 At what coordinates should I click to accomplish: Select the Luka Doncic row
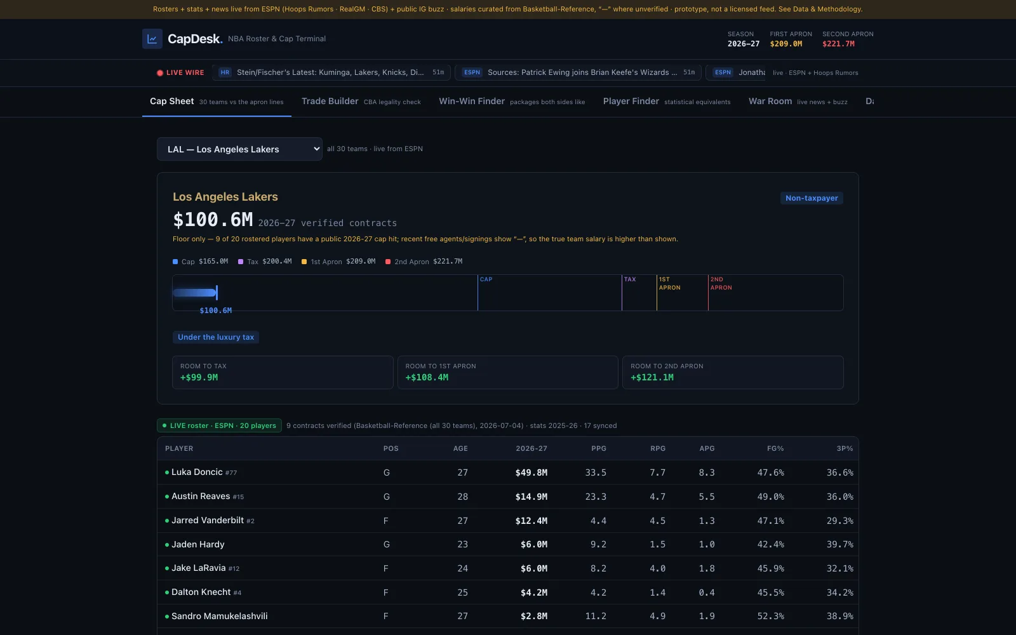point(508,472)
